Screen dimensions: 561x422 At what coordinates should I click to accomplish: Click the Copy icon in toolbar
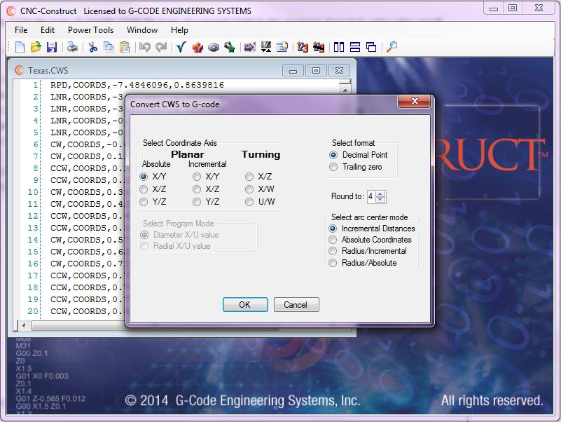coord(109,47)
